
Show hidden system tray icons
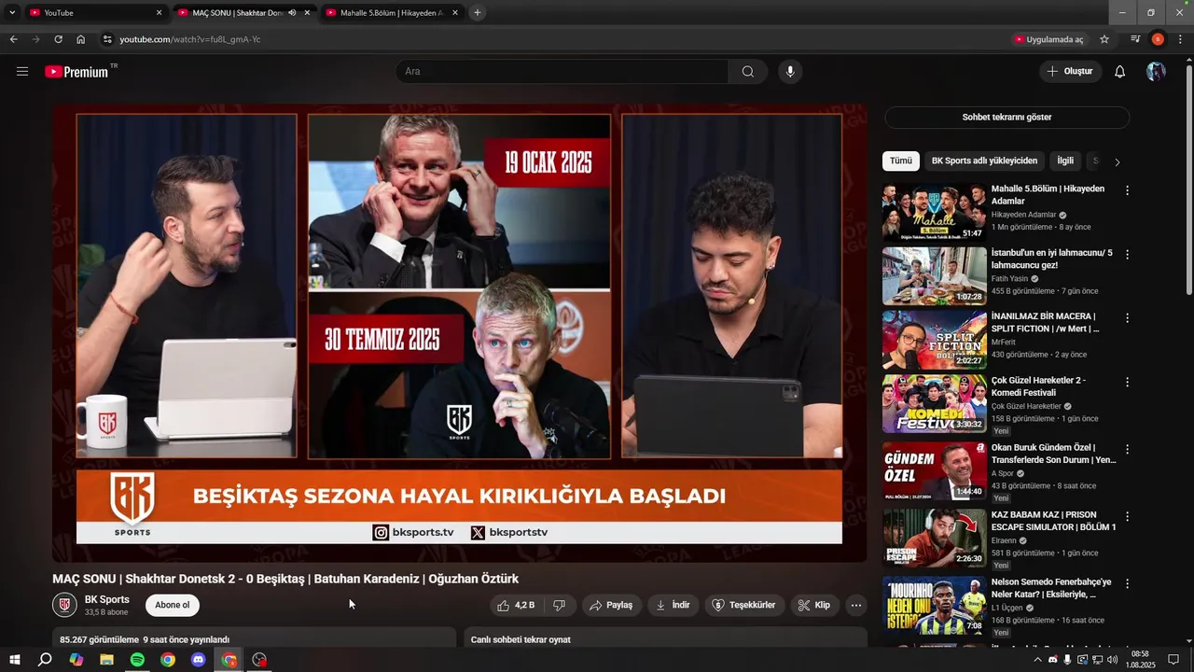pyautogui.click(x=1038, y=660)
